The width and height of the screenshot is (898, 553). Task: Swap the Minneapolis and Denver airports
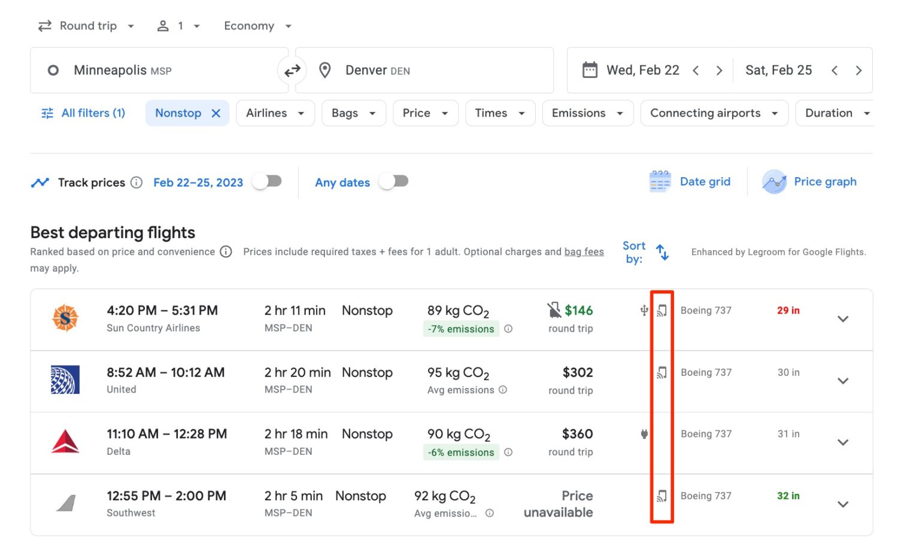292,70
